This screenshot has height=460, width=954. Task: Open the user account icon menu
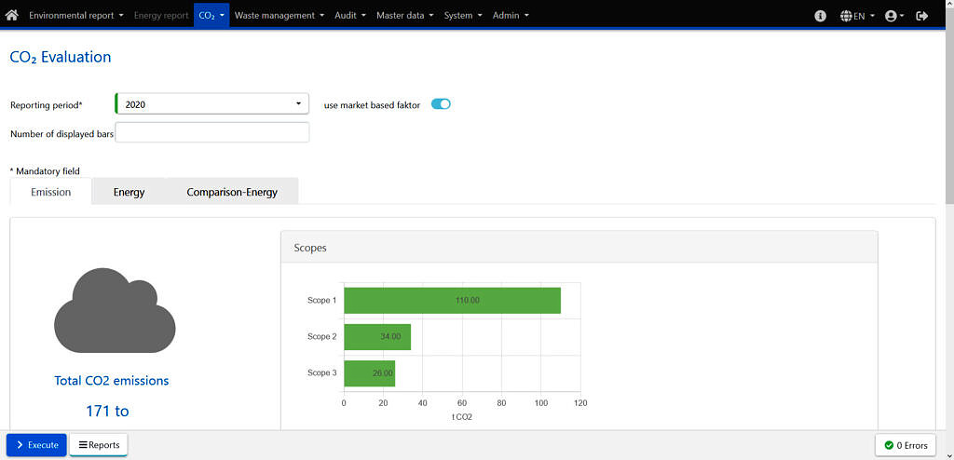coord(891,16)
